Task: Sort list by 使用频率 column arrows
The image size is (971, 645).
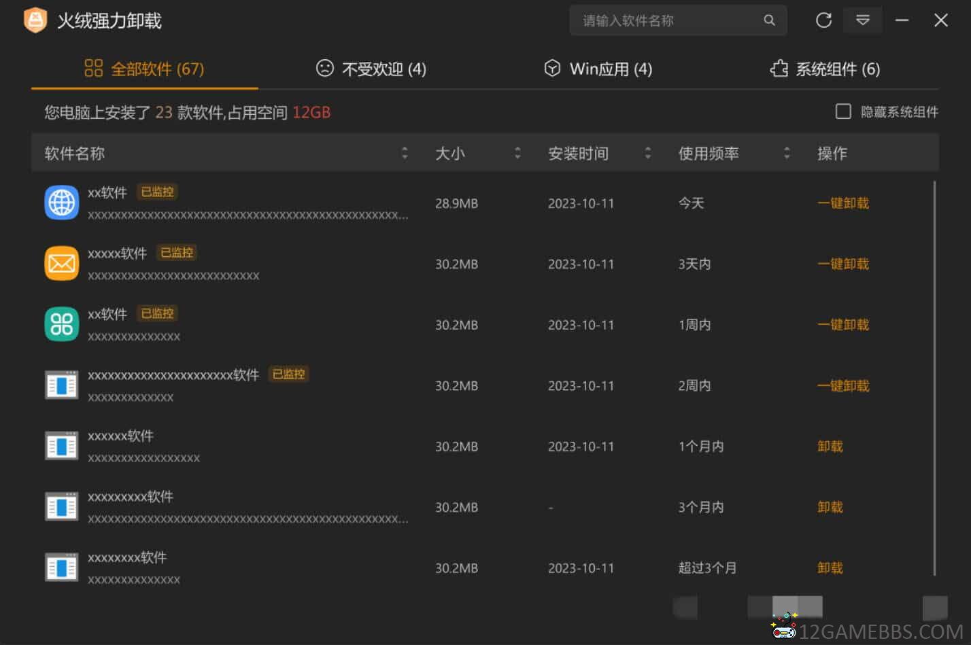Action: 787,153
